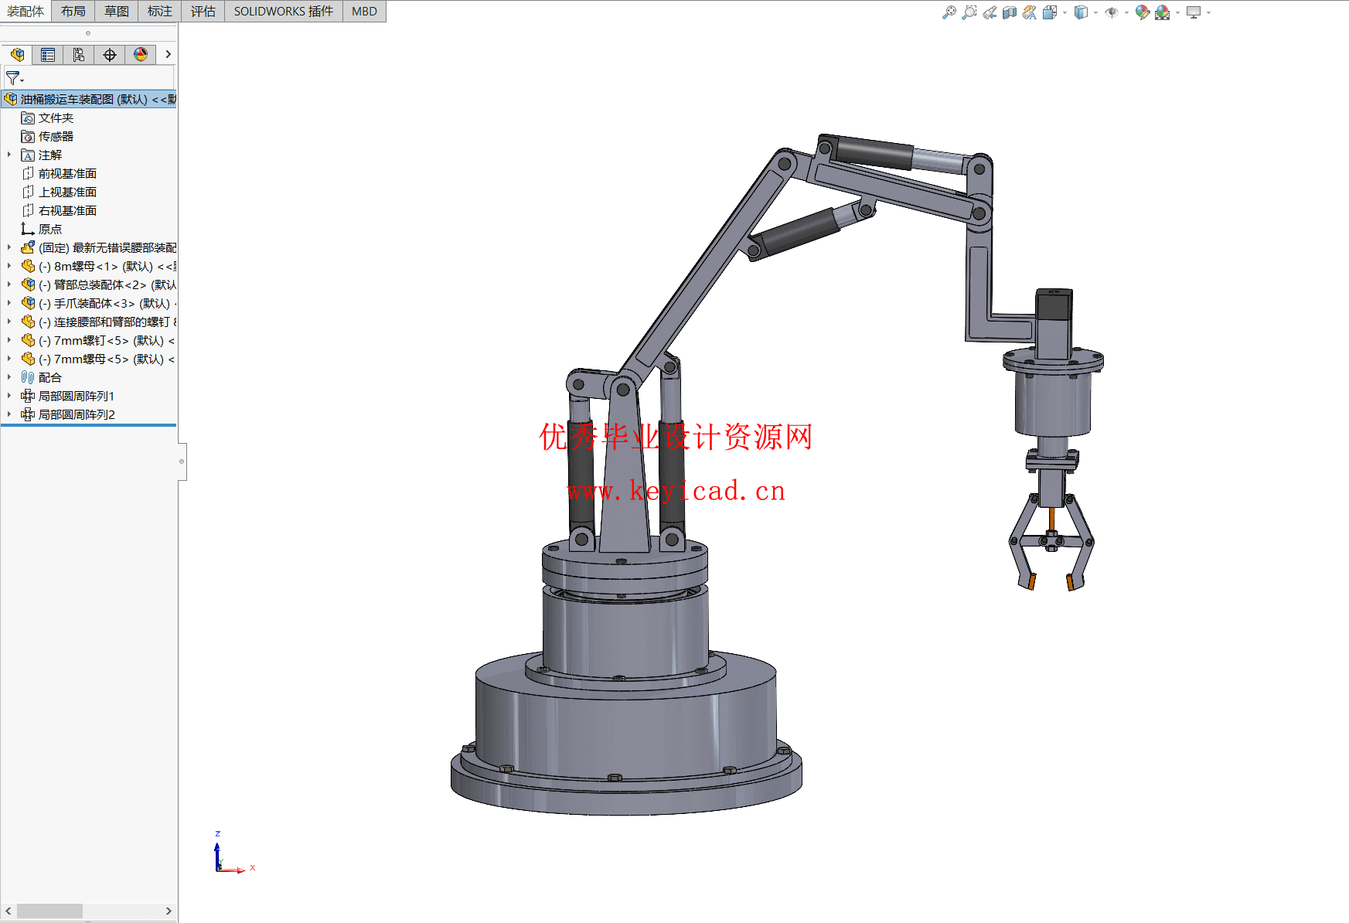Click the Apply Scene icon
Viewport: 1349px width, 923px height.
point(1162,12)
